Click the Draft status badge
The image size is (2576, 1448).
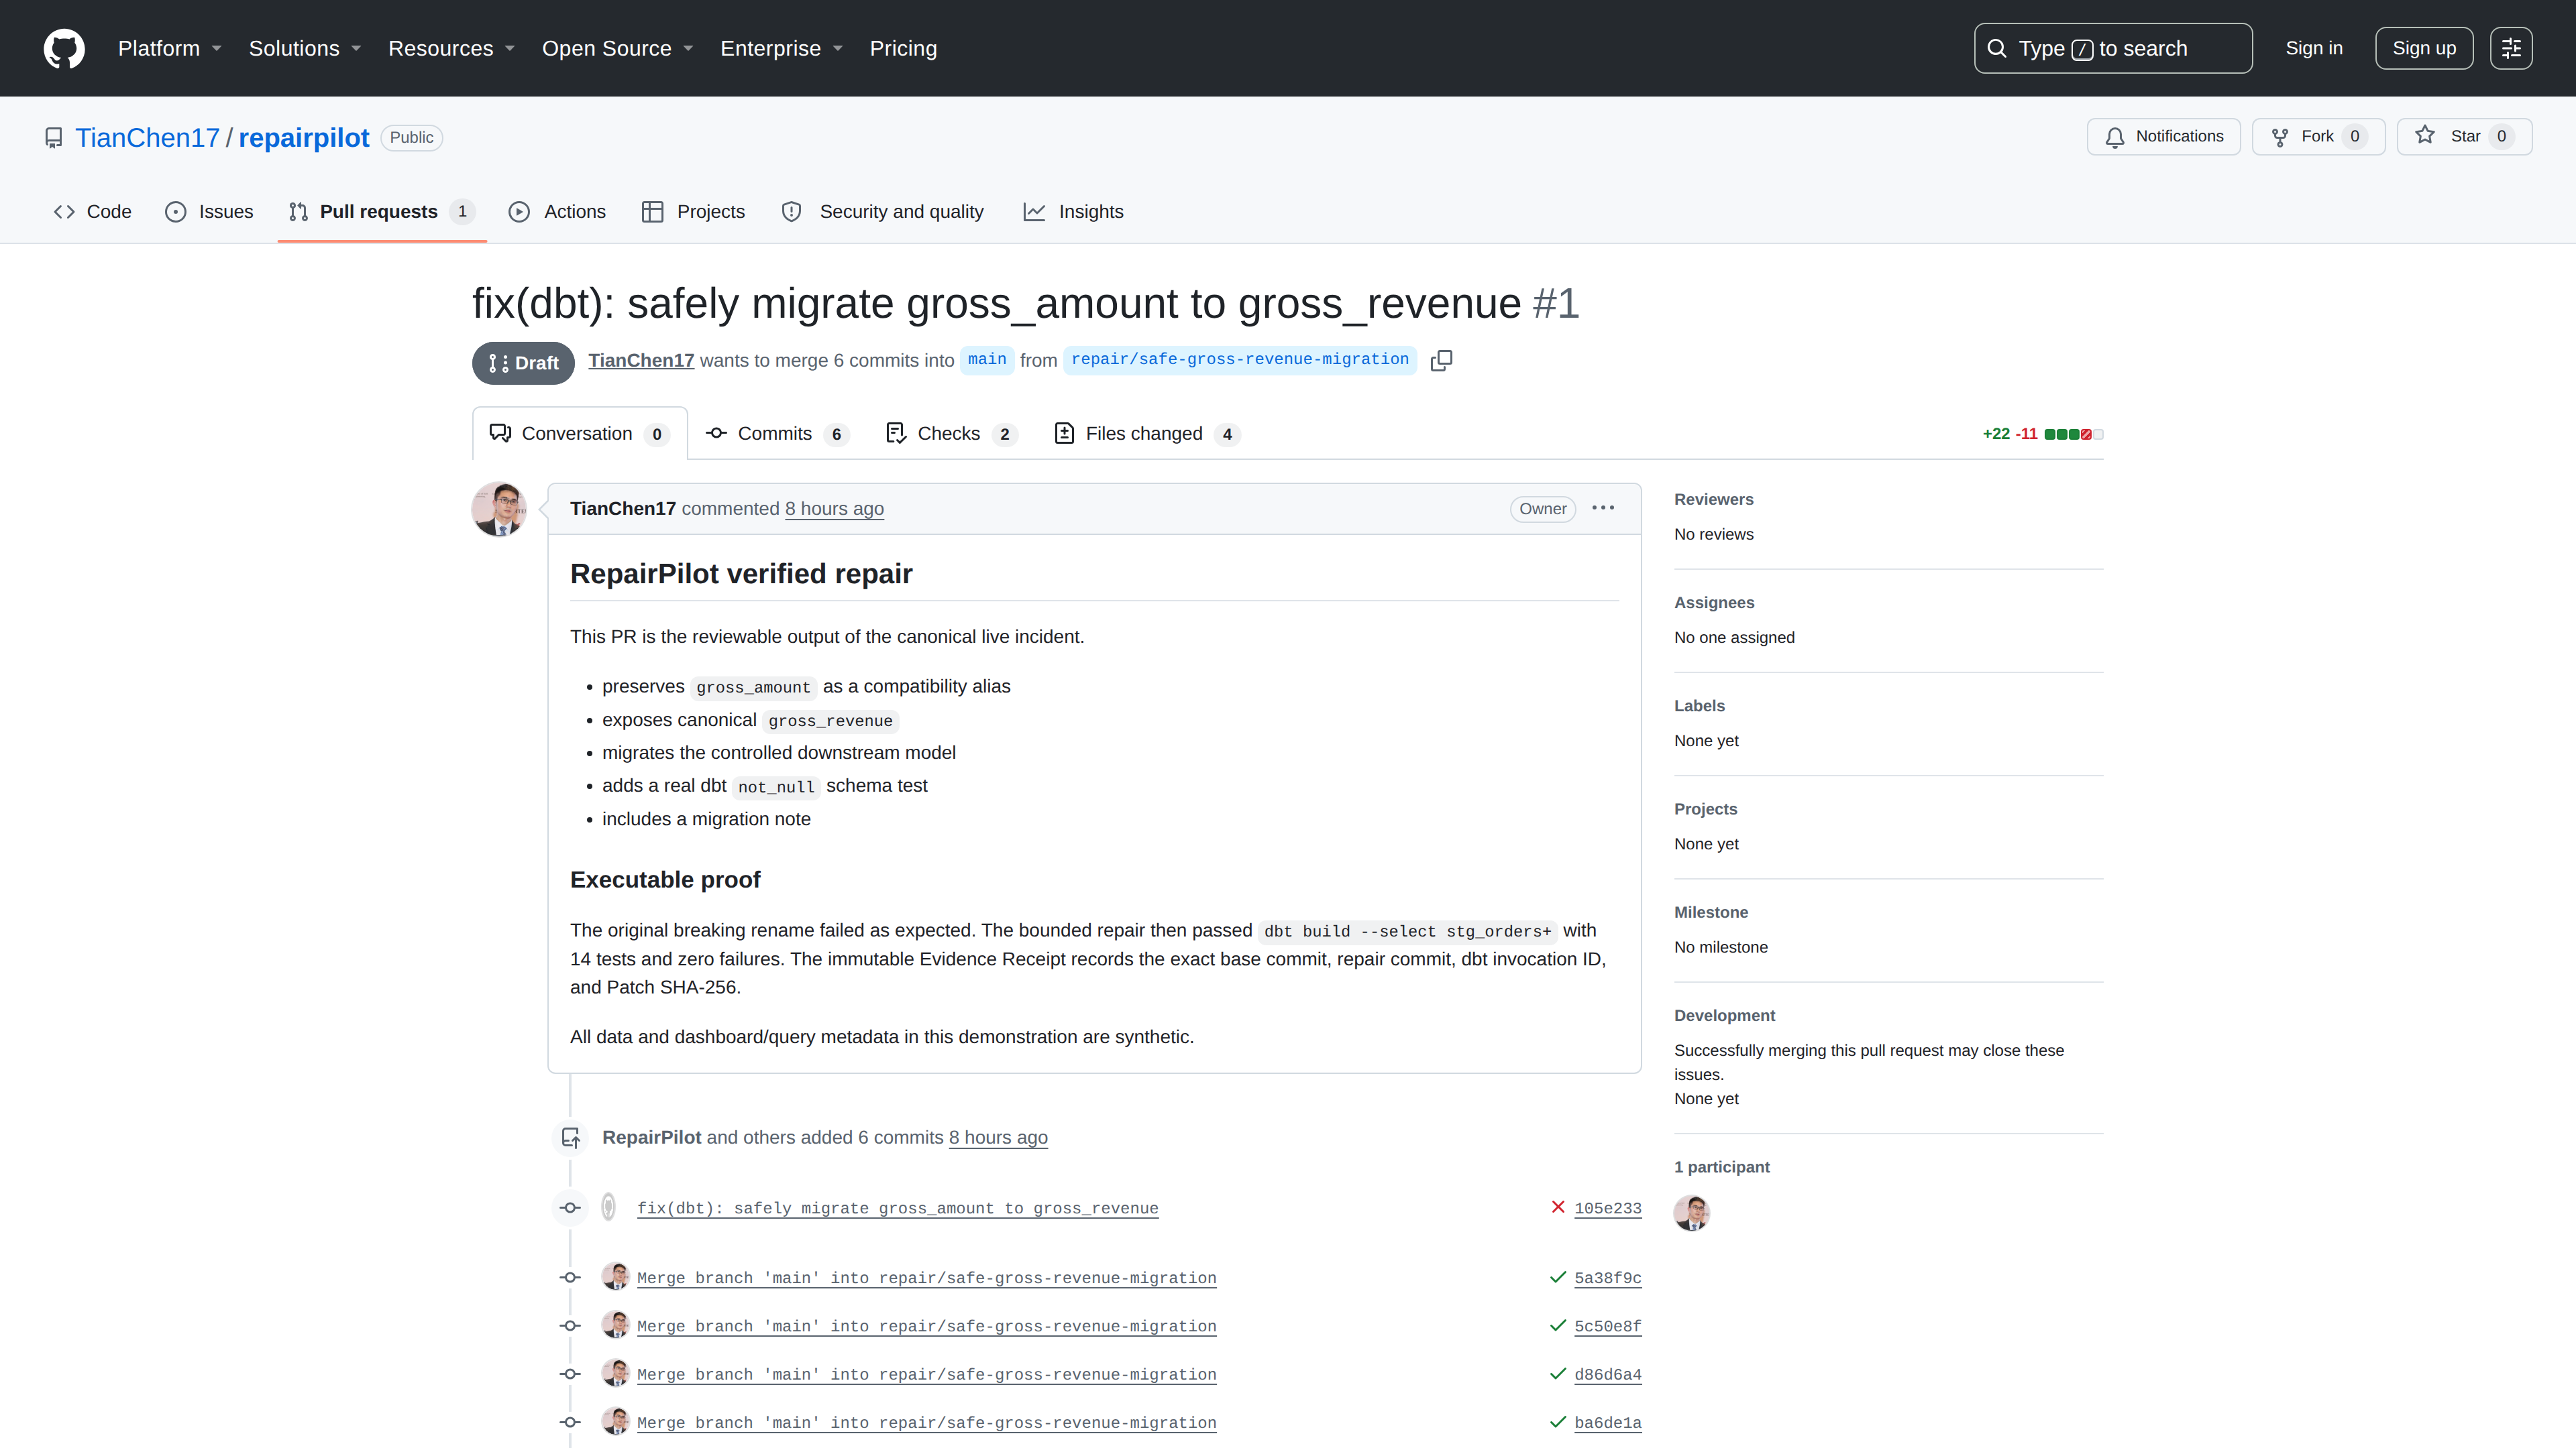523,363
